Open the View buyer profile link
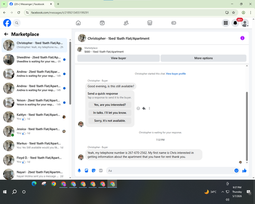The image size is (255, 204). click(176, 73)
